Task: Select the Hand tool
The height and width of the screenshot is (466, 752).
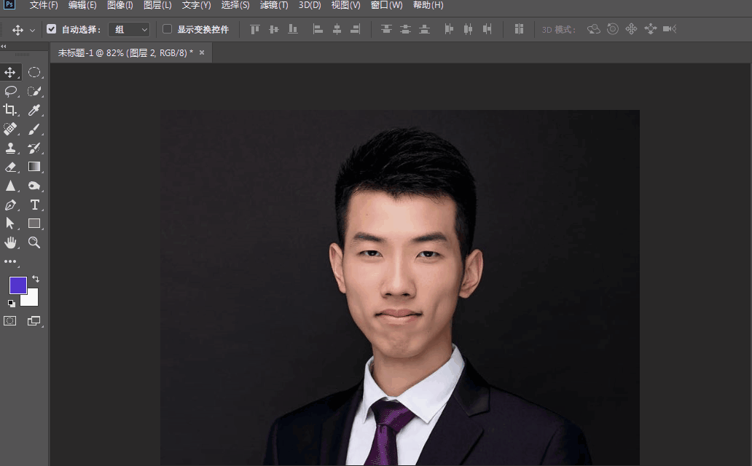Action: (x=10, y=242)
